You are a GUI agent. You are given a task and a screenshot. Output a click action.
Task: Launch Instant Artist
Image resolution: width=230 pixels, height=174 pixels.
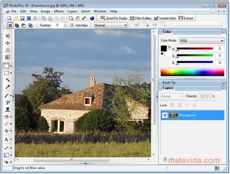pyautogui.click(x=165, y=18)
